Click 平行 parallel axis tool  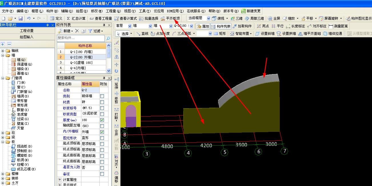pos(278,26)
